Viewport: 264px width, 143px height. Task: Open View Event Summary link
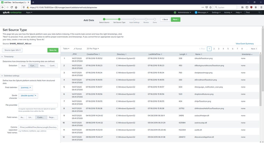pos(245,44)
